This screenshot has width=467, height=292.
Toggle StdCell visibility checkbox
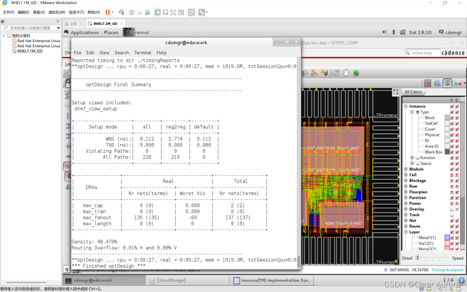coord(452,123)
